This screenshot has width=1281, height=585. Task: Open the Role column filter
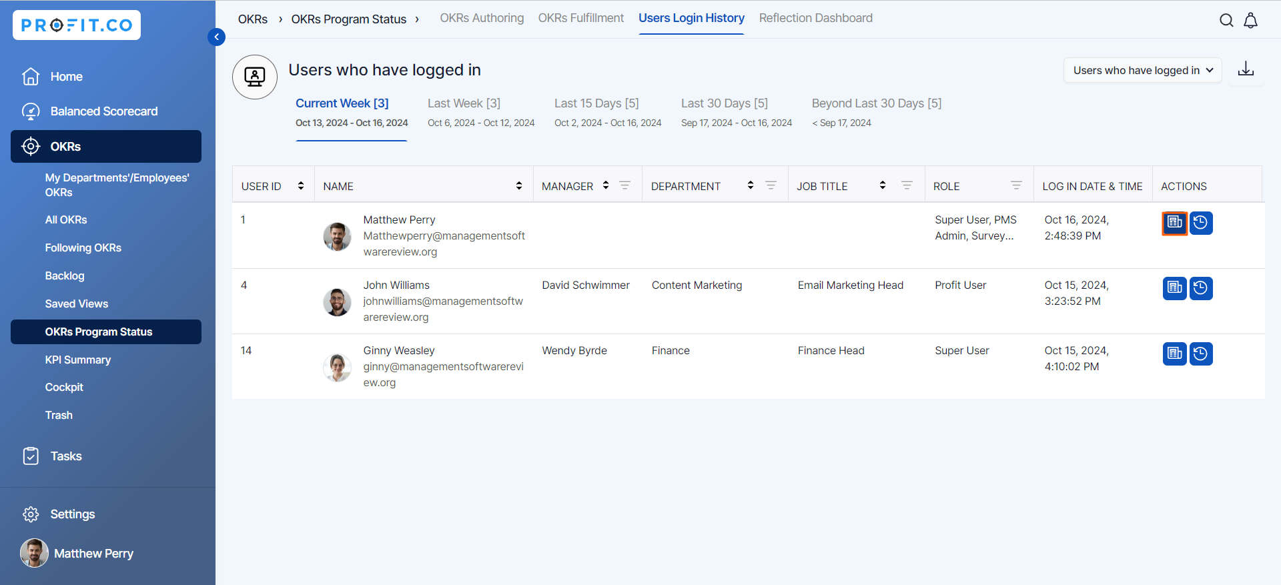tap(1016, 185)
